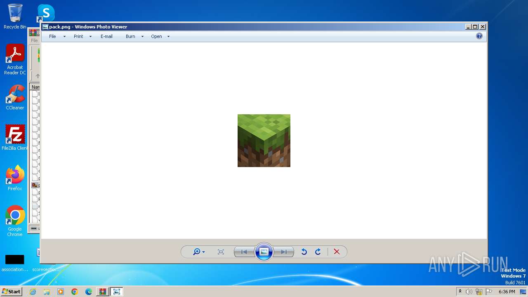This screenshot has width=528, height=297.
Task: Open Windows Explorer from taskbar
Action: pyautogui.click(x=47, y=292)
